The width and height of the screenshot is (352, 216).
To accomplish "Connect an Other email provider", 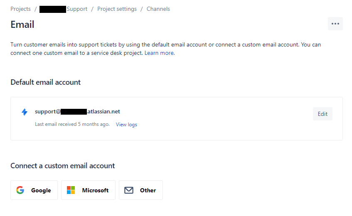I will [141, 190].
